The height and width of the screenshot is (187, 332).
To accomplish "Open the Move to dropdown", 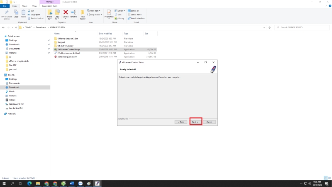I will click(x=50, y=15).
